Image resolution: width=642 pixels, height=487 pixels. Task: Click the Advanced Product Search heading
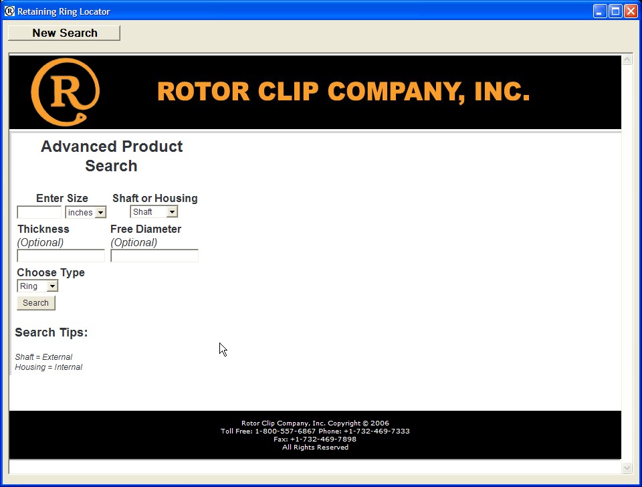[x=112, y=156]
